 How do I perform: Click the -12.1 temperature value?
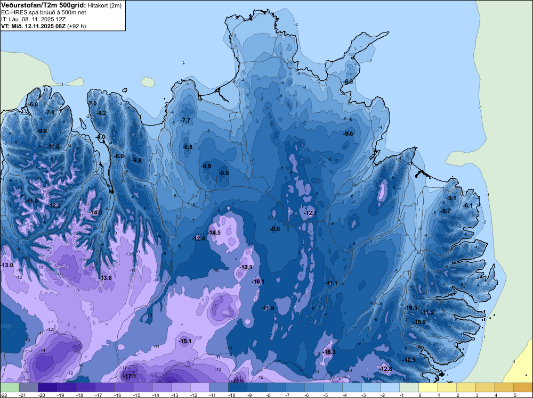[x=310, y=213]
